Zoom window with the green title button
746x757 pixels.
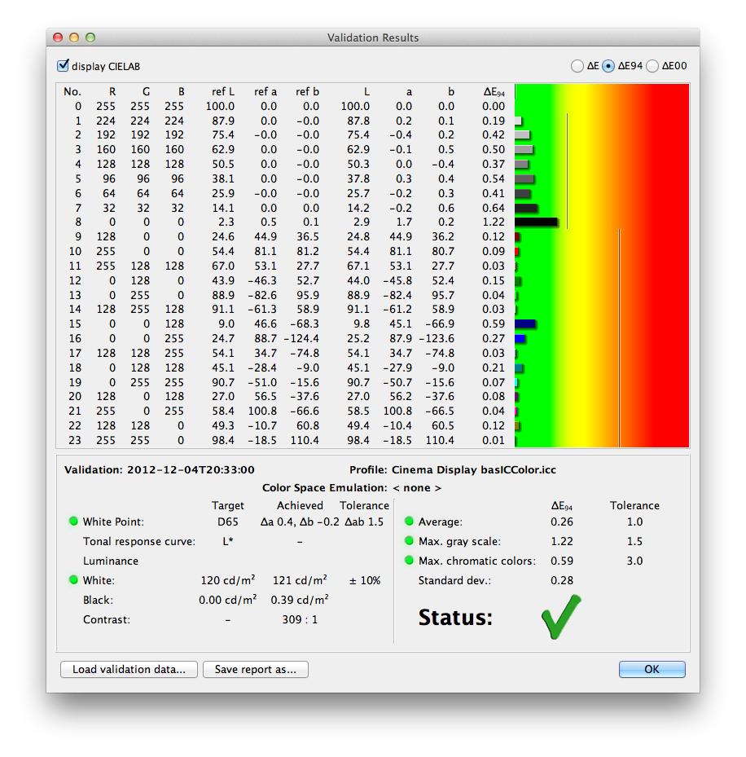(x=90, y=37)
